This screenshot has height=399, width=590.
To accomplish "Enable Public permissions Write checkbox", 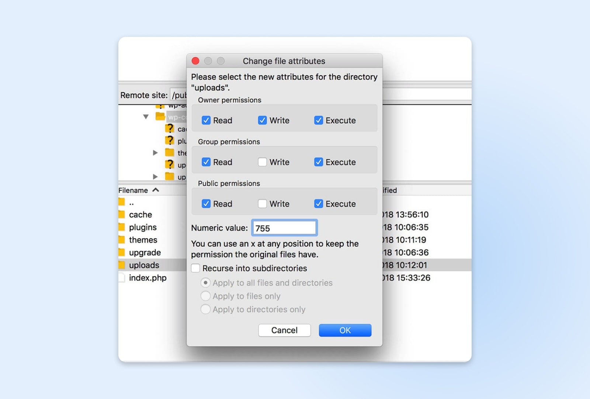I will pyautogui.click(x=262, y=204).
